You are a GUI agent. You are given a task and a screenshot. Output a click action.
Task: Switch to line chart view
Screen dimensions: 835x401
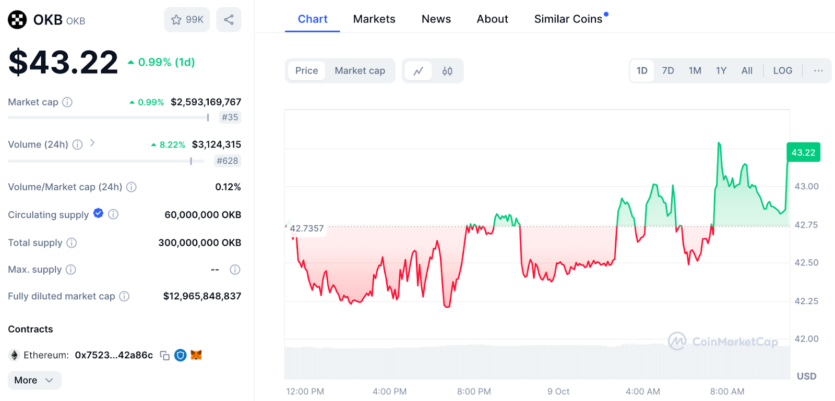419,71
